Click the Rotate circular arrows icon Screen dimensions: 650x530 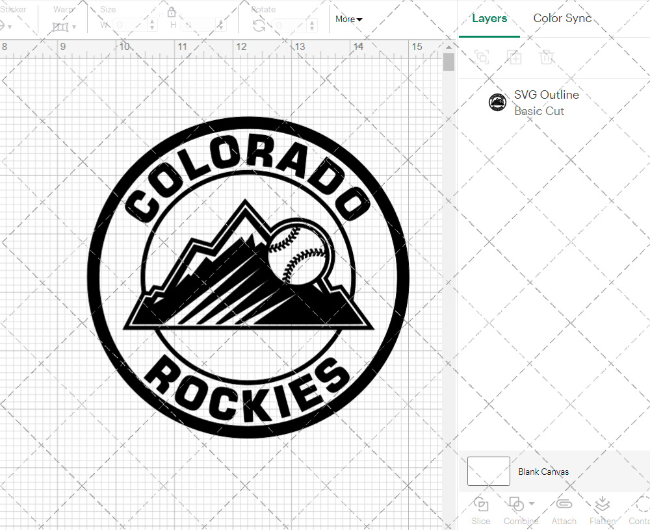click(x=259, y=26)
